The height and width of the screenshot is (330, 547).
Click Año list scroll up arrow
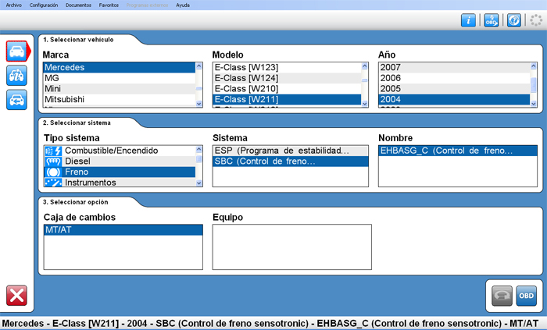pos(534,66)
